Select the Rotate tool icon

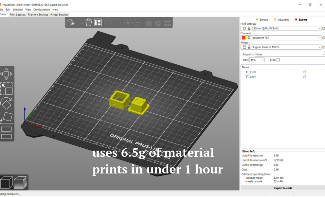7,103
